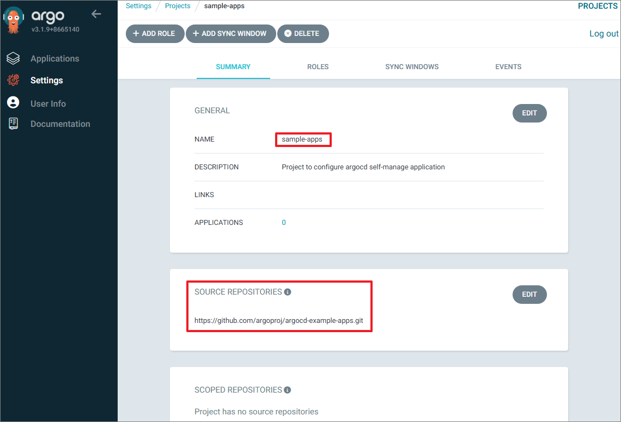Click the PROJECTS header label
621x422 pixels.
(598, 6)
